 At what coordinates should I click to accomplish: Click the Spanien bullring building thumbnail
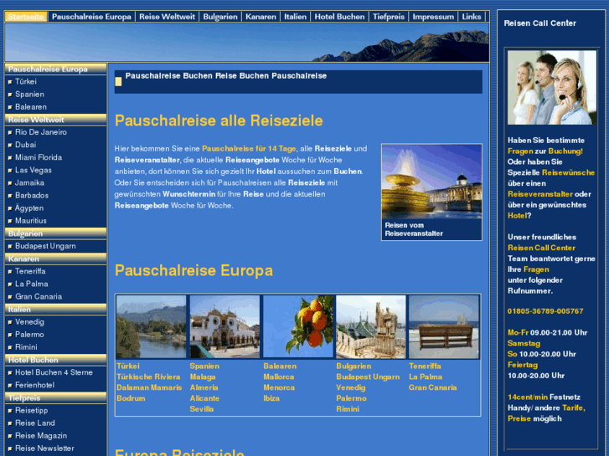tap(225, 327)
